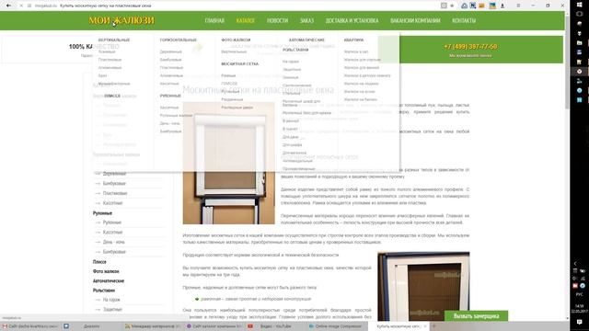Open Пластиковые in the left sidebar
Viewport: 589px width, 331px height.
point(115,193)
